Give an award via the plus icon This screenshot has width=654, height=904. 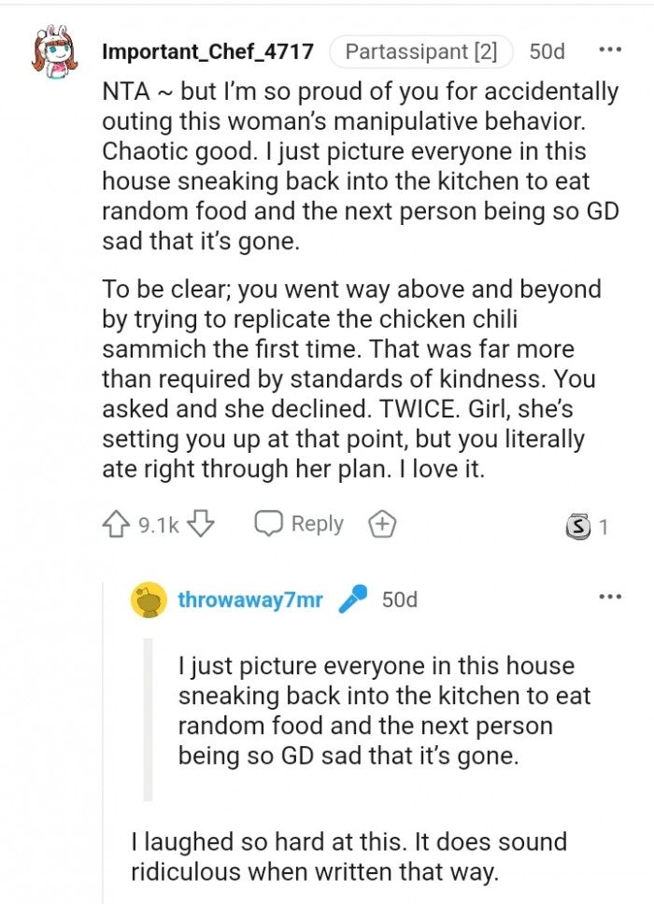pos(381,524)
